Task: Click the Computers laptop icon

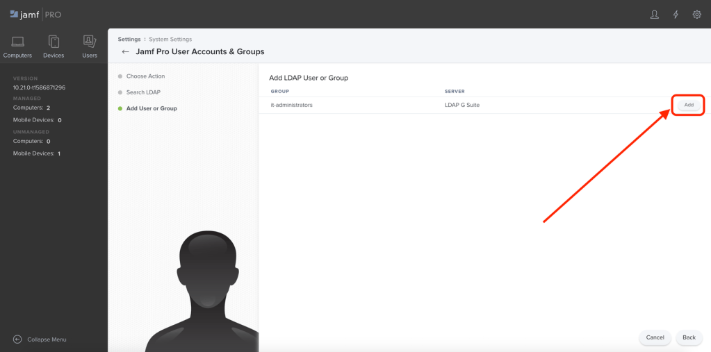Action: (x=17, y=42)
